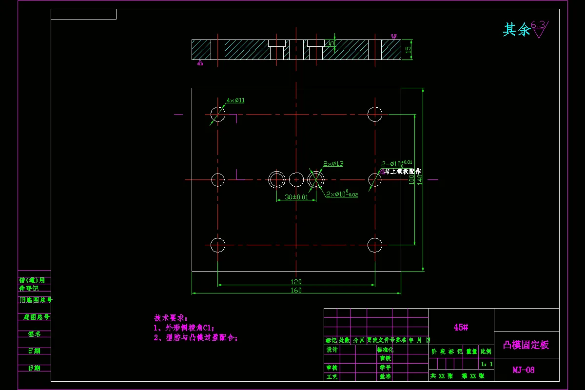This screenshot has height=390, width=585.
Task: Click note 1、外形倒棱角C1
Action: (184, 328)
